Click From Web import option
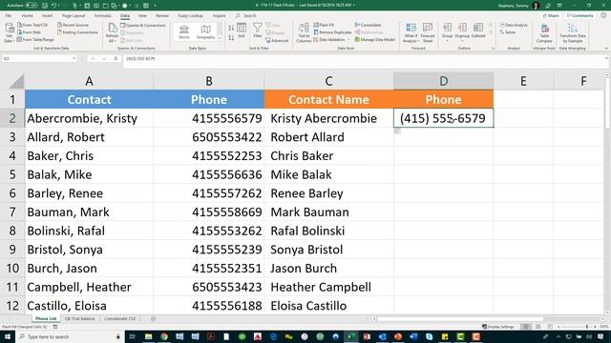611x343 pixels. (x=29, y=32)
